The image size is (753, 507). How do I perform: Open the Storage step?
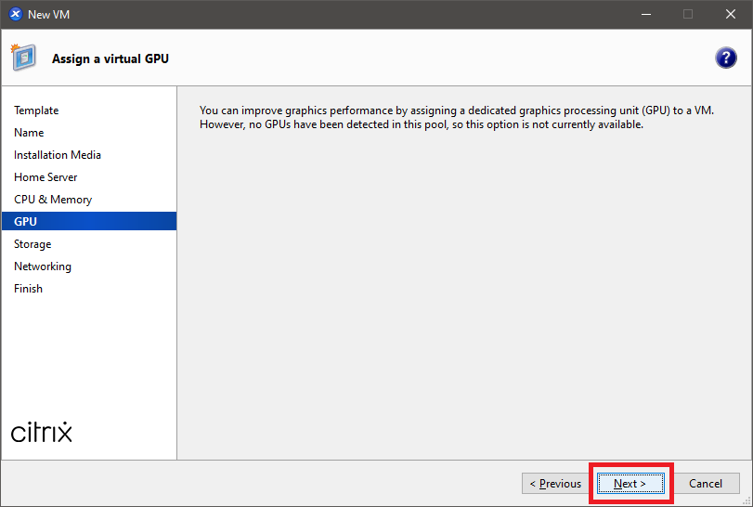tap(32, 244)
